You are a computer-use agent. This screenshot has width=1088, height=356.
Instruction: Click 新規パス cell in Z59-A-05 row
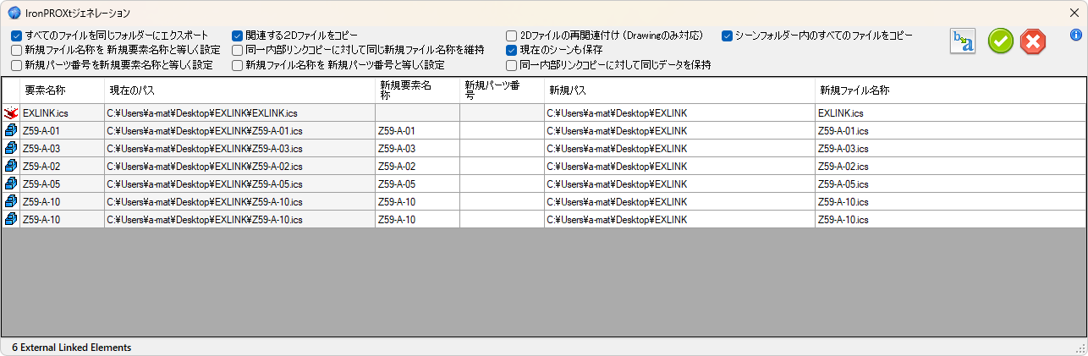pyautogui.click(x=679, y=183)
